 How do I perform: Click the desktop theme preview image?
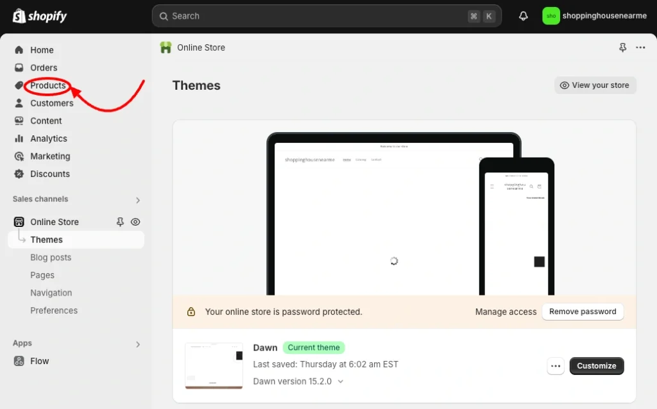coord(394,214)
